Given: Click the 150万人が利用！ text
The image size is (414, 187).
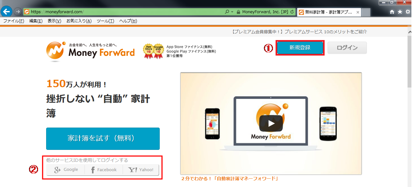Looking at the screenshot, I should 76,84.
